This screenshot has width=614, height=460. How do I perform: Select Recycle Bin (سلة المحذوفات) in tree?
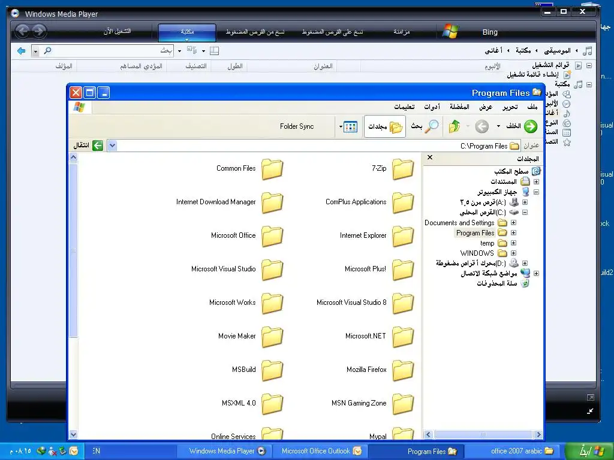click(497, 283)
